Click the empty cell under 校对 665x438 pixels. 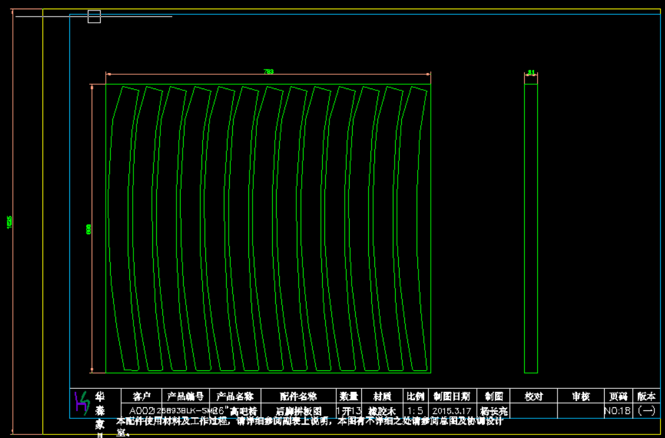pos(533,411)
